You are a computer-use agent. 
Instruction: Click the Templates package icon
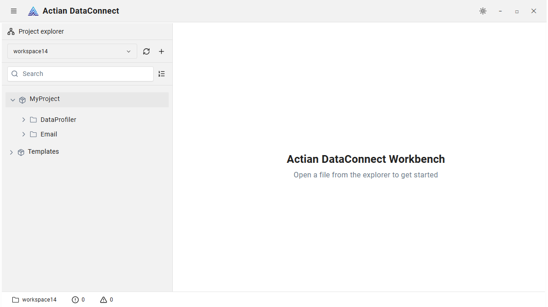tap(21, 152)
